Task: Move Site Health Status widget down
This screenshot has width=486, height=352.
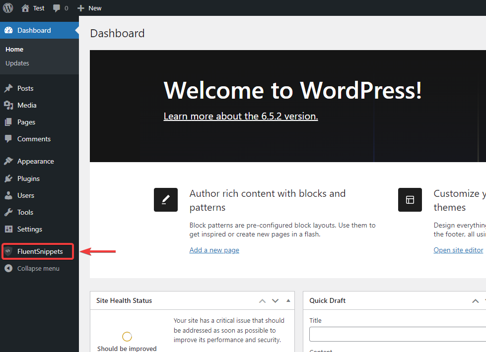Action: point(275,300)
